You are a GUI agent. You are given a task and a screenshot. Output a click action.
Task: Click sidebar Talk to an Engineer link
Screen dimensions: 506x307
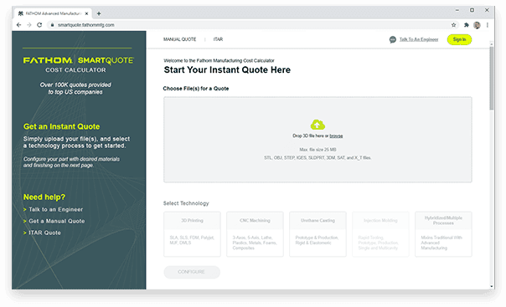coord(55,209)
